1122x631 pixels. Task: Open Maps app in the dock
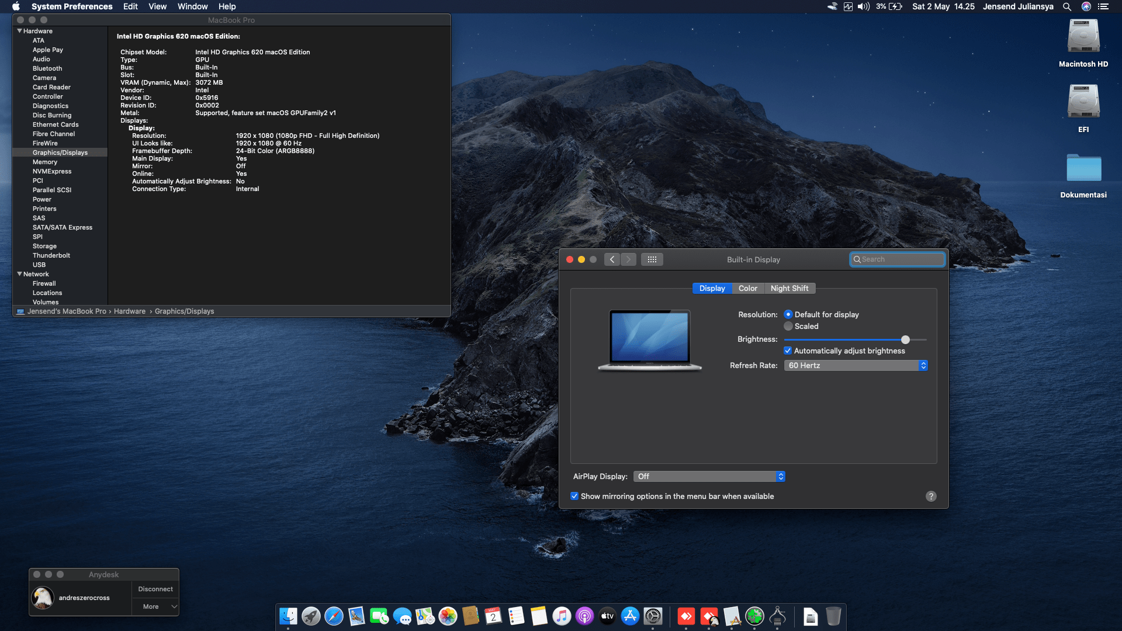click(425, 616)
